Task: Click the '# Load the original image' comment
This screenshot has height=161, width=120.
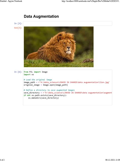Action: (38, 80)
